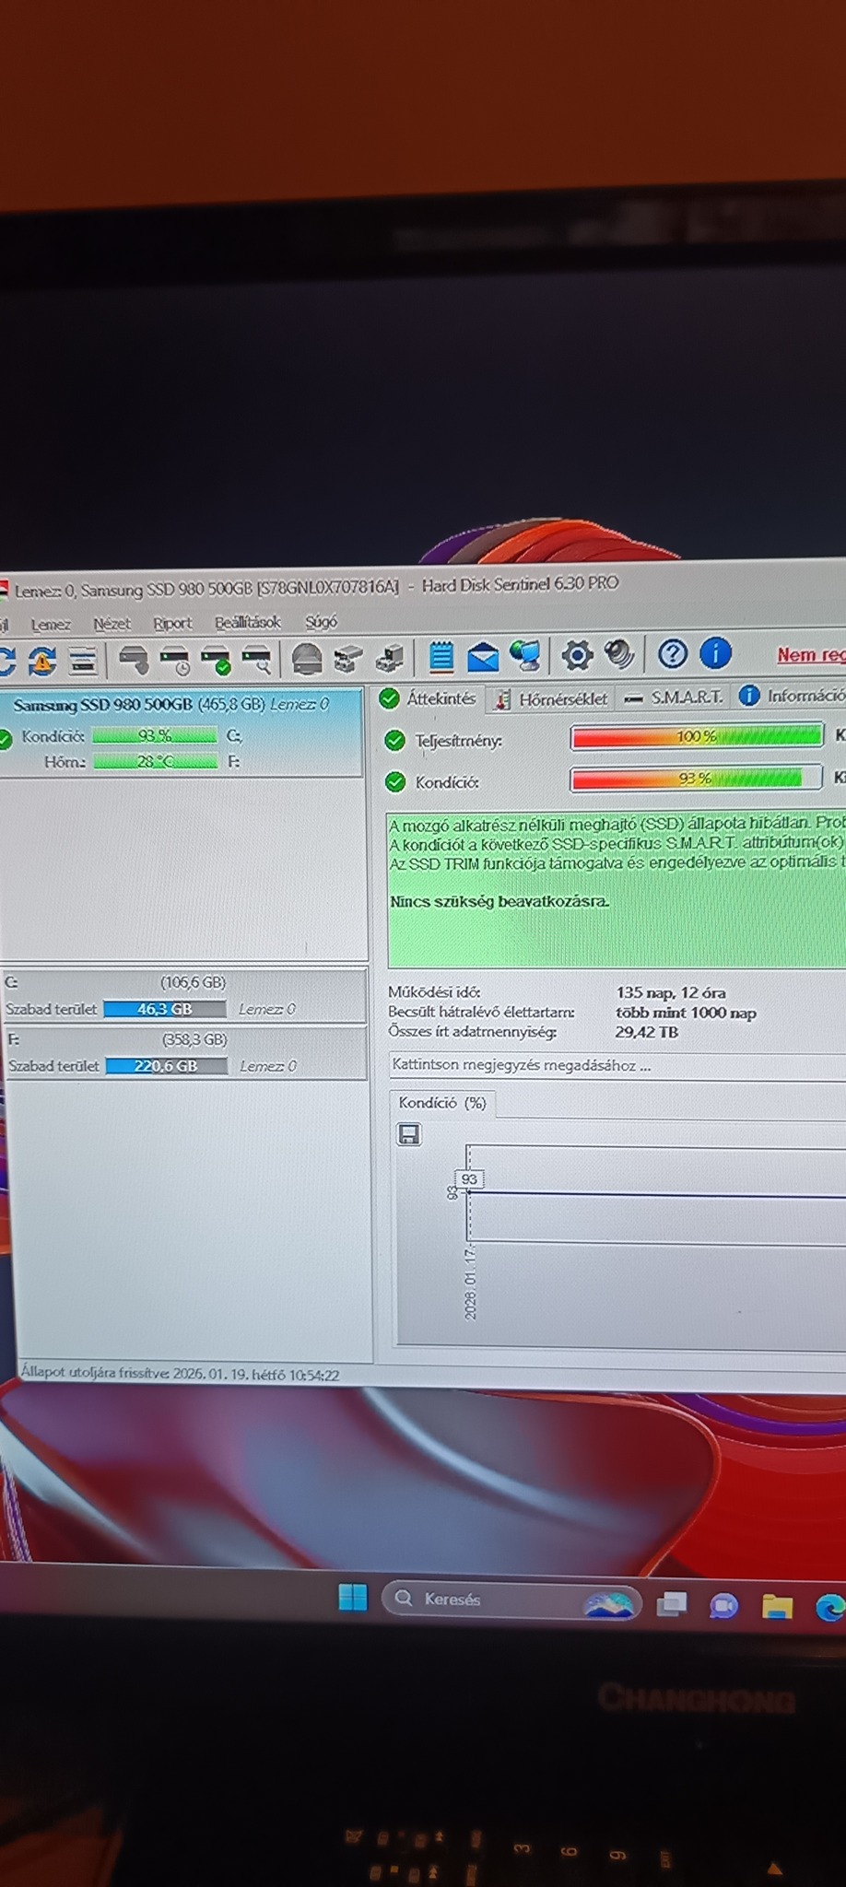Click the F: free space 220,6 GB bar
This screenshot has height=1887, width=846.
tap(167, 1066)
